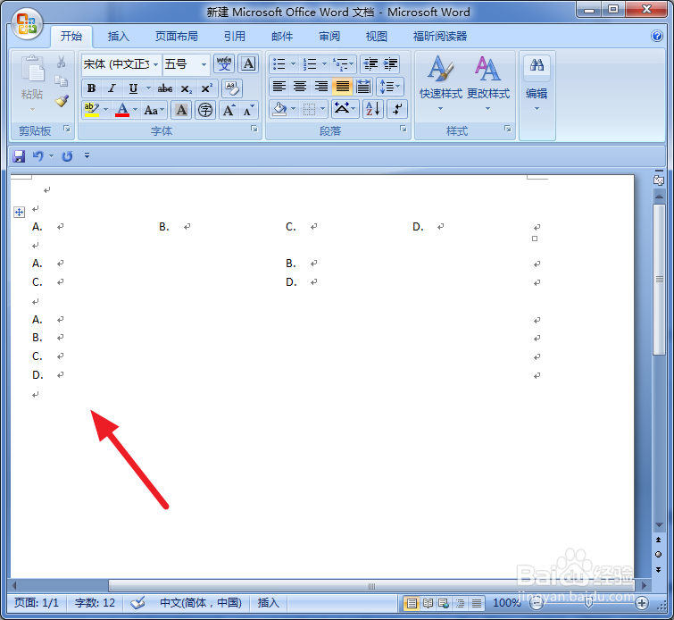The width and height of the screenshot is (674, 620).
Task: Click the 字数: 12 word count
Action: 95,603
